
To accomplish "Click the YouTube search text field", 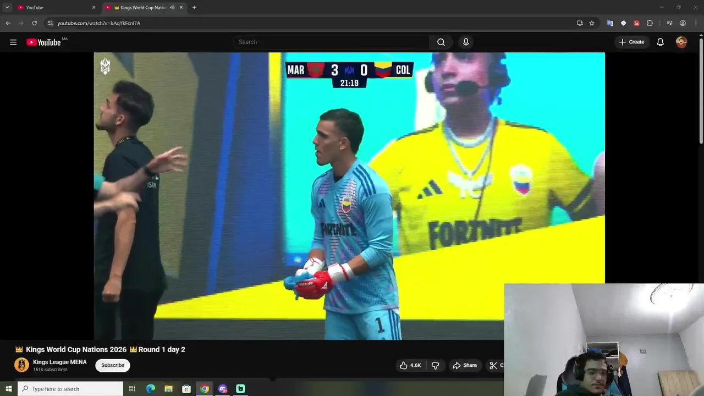I will (x=331, y=42).
